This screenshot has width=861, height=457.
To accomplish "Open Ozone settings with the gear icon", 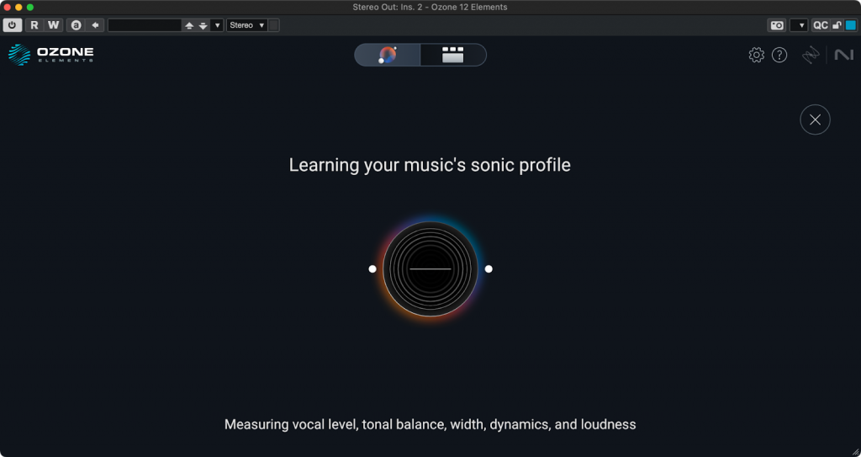I will (x=756, y=56).
